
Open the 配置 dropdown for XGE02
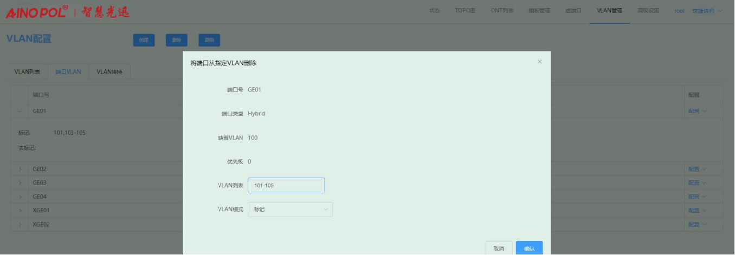pyautogui.click(x=697, y=224)
